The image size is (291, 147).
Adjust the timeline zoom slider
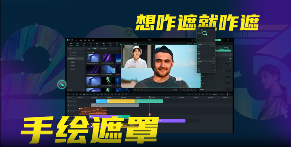[x=215, y=94]
